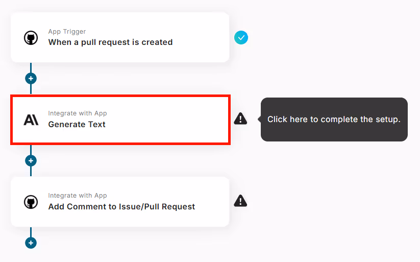Screen dimensions: 420x262
Task: Click the Anthropic logo in the Generate Text step
Action: click(31, 120)
